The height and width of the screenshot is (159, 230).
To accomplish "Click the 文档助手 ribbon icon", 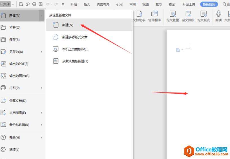I will pos(139,14).
